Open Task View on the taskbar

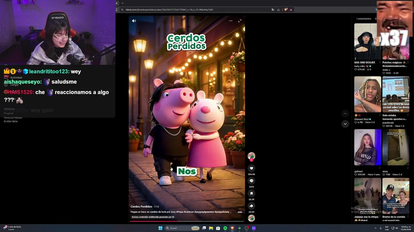pyautogui.click(x=204, y=228)
